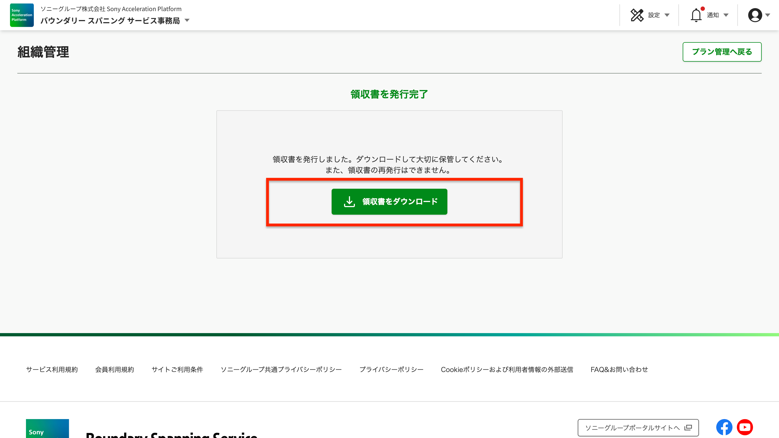Open ソニーグループポータルサイトへ link
This screenshot has width=779, height=438.
[x=638, y=428]
